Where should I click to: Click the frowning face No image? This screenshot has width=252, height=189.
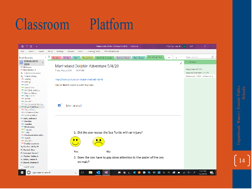[x=99, y=141]
